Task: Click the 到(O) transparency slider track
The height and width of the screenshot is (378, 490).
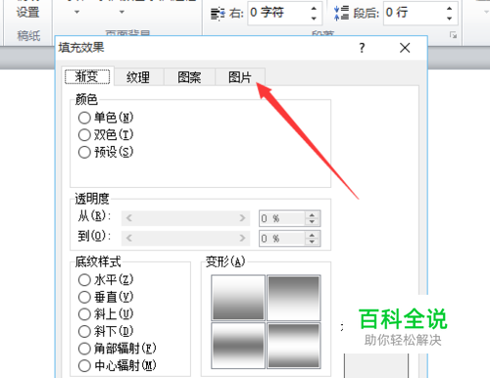Action: coord(185,238)
